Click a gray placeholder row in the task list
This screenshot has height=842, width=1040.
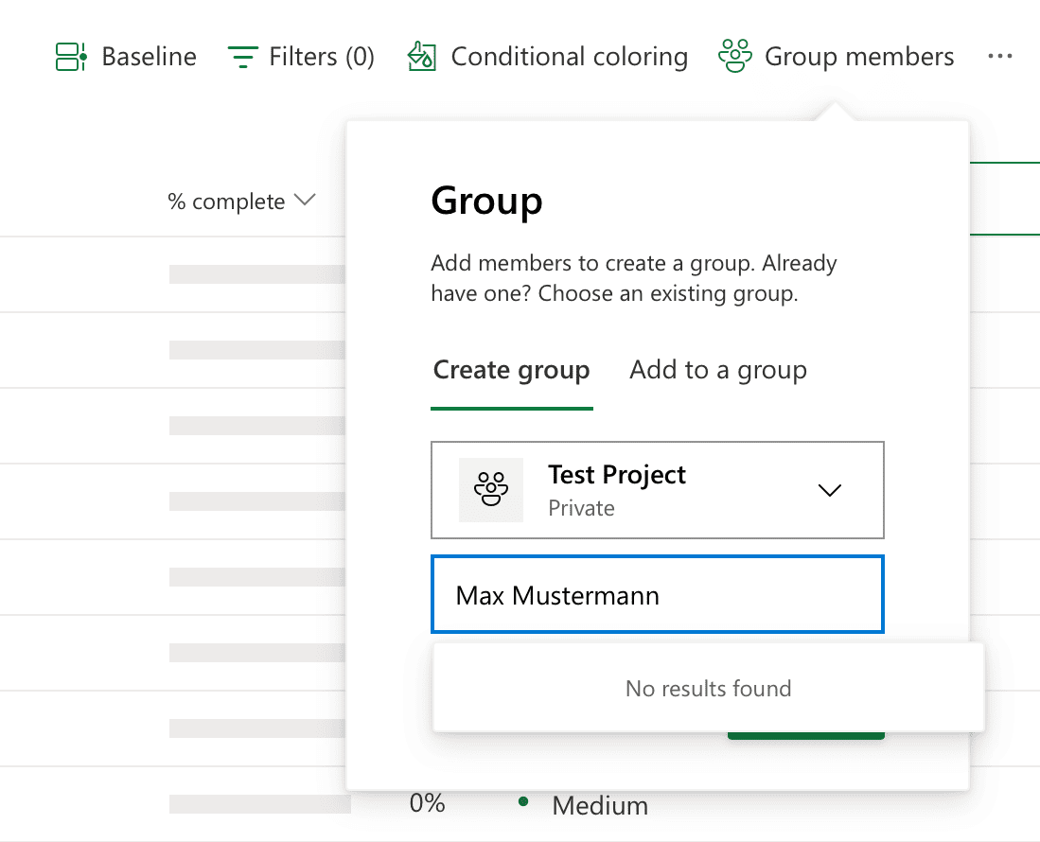click(x=256, y=274)
